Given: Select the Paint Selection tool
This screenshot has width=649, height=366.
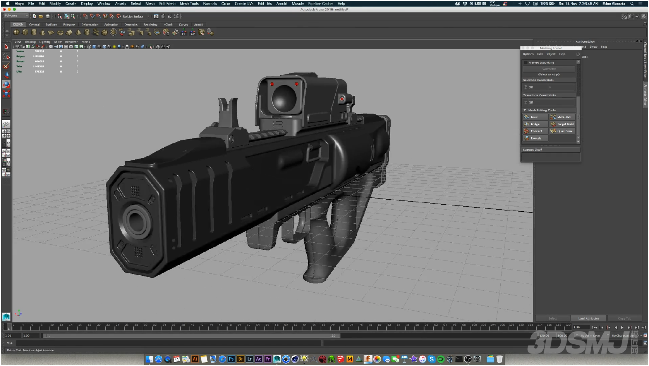Looking at the screenshot, I should click(x=6, y=66).
